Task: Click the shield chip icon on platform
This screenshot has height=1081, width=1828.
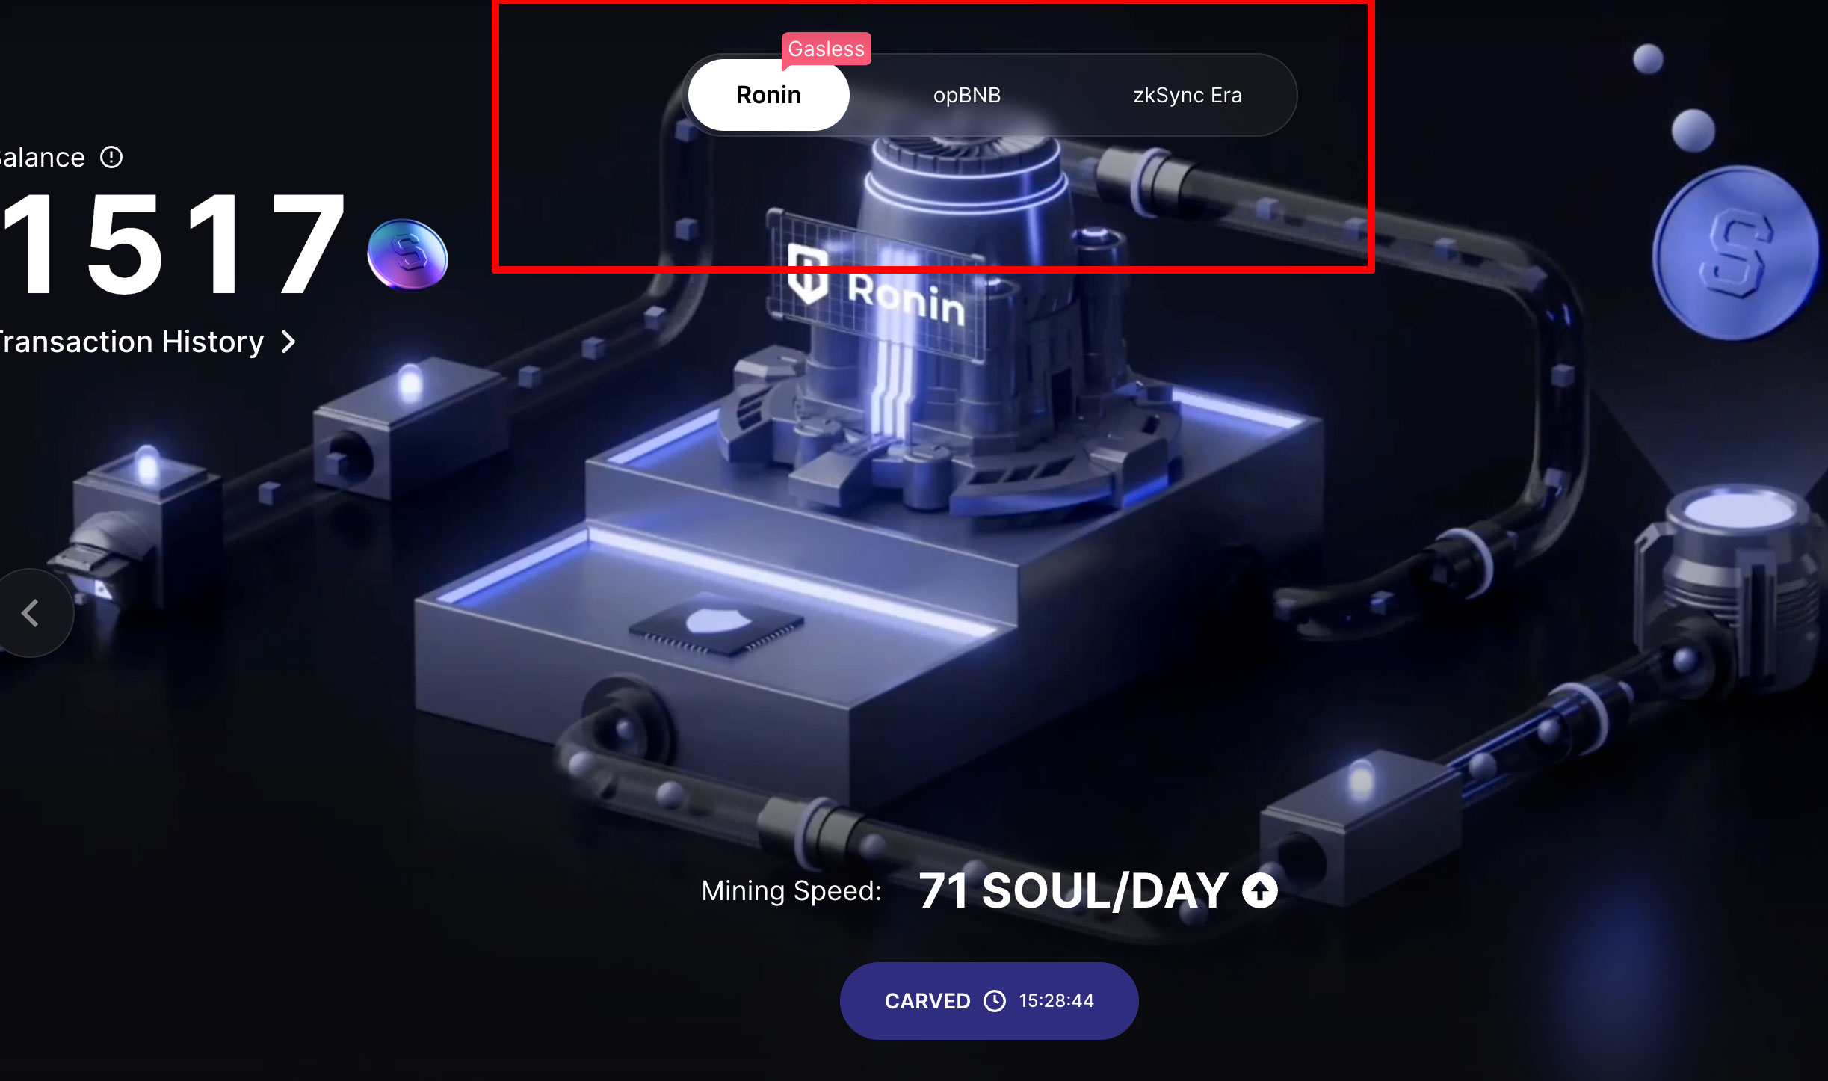Action: coord(717,625)
